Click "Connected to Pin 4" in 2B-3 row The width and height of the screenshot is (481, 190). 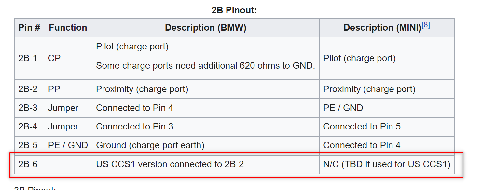[134, 108]
